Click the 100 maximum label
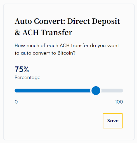137x143 pixels. pyautogui.click(x=119, y=102)
